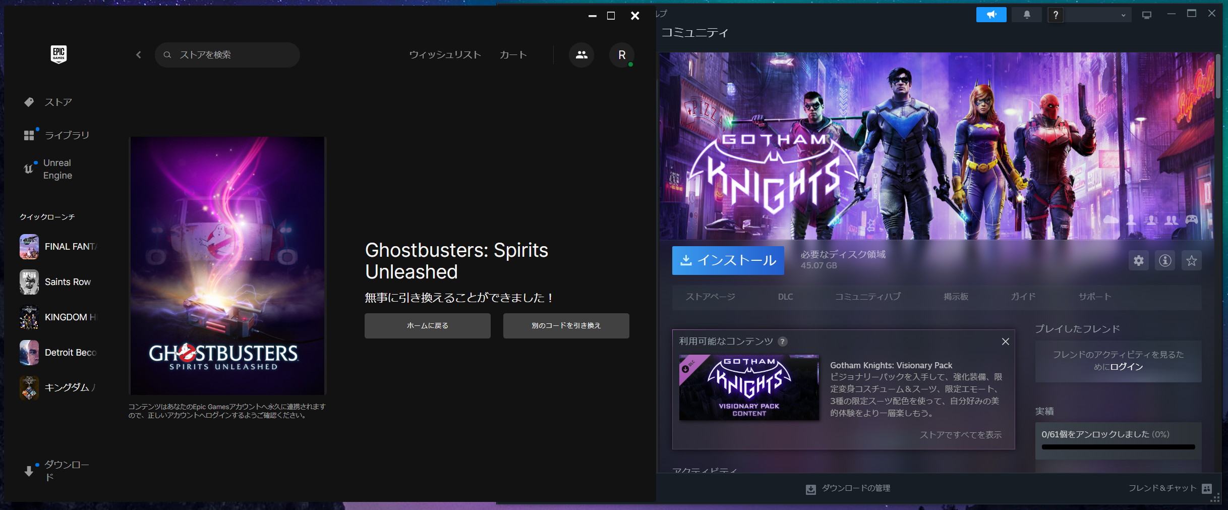
Task: Click the Ghostbusters Spirits Unleashed cover art
Action: [x=227, y=266]
